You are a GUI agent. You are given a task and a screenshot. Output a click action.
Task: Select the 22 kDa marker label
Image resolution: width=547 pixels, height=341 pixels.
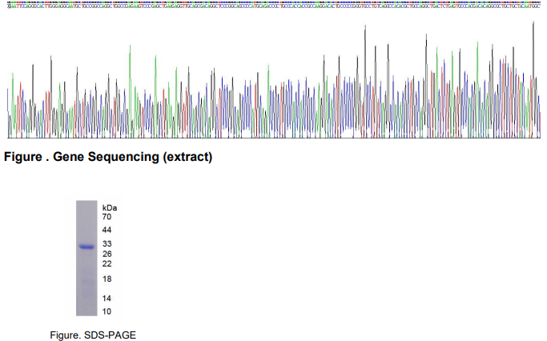107,264
